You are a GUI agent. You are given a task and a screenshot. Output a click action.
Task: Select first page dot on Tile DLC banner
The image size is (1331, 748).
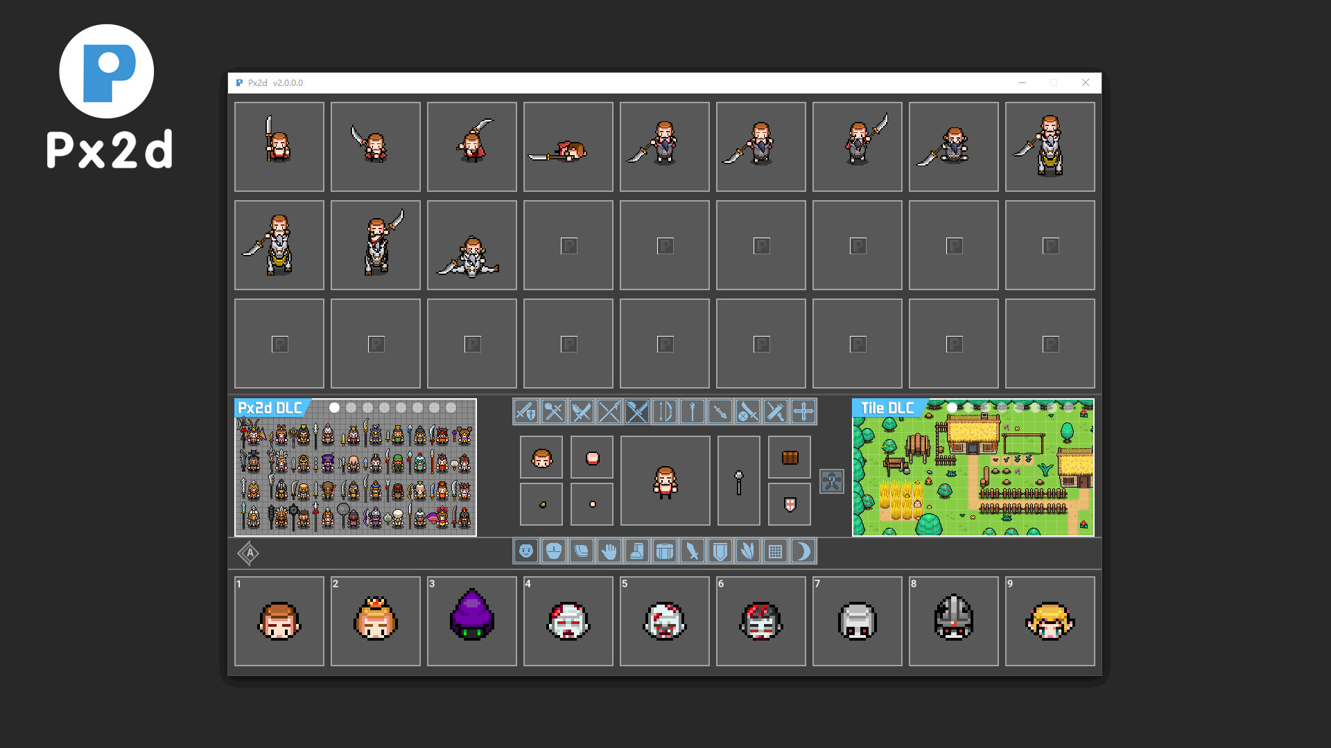click(x=952, y=408)
